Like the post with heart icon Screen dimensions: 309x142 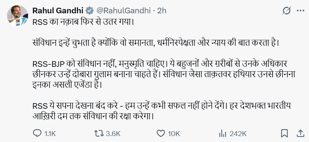[160, 133]
